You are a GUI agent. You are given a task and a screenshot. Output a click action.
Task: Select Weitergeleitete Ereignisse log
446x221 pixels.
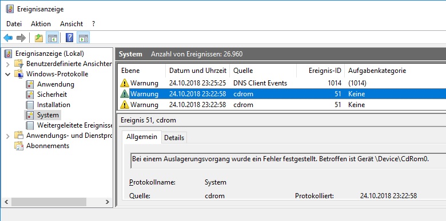click(74, 125)
